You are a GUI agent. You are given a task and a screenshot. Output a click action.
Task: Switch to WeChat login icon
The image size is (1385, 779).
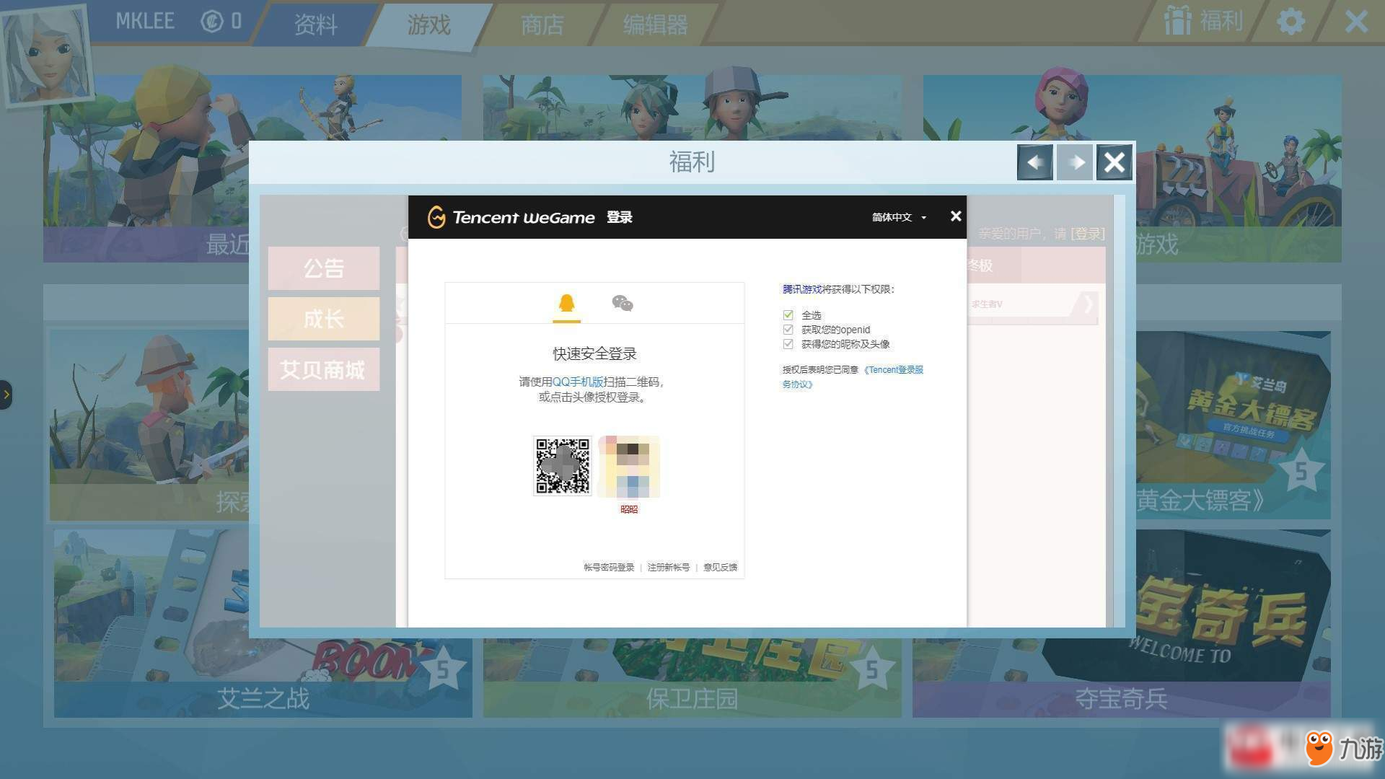click(622, 303)
